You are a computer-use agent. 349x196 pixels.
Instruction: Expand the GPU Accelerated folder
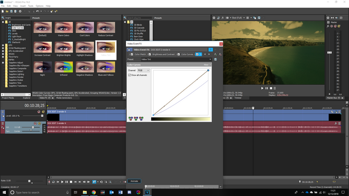pyautogui.click(x=3, y=51)
